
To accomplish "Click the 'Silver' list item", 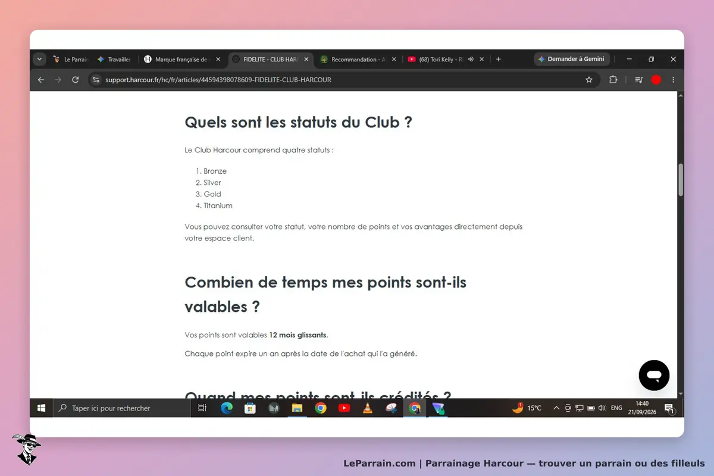I will click(x=212, y=183).
